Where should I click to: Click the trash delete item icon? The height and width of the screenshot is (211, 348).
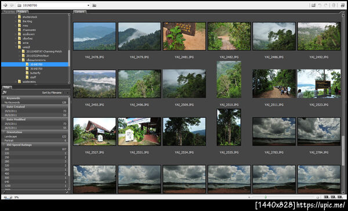click(x=333, y=5)
